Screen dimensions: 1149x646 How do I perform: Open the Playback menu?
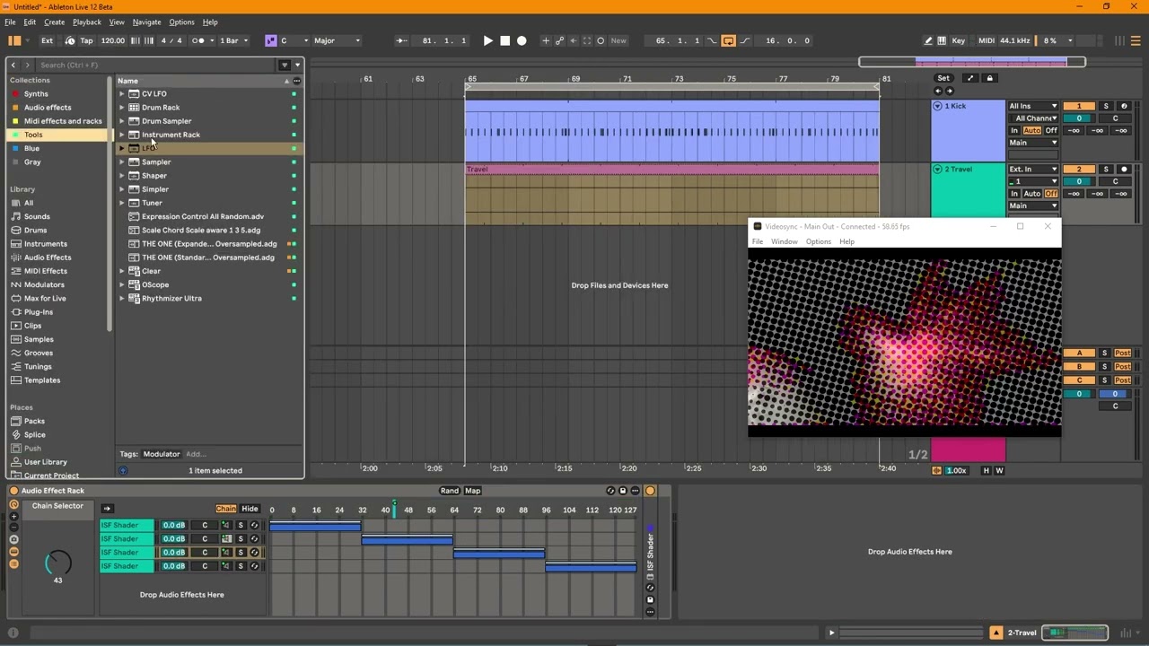pos(87,22)
